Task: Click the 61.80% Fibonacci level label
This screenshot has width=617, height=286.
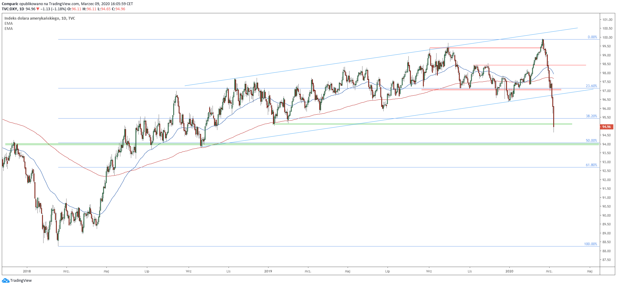Action: click(x=591, y=165)
